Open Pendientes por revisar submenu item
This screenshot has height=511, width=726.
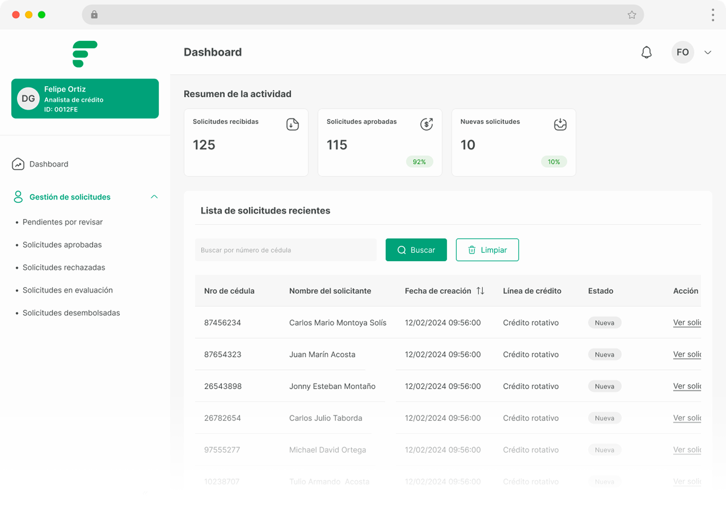point(62,222)
